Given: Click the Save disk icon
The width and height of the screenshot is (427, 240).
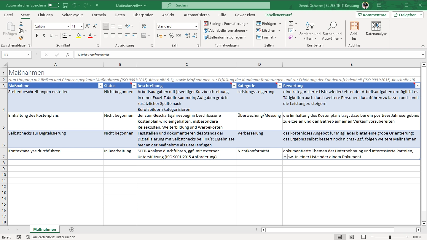Looking at the screenshot, I should pyautogui.click(x=66, y=5).
